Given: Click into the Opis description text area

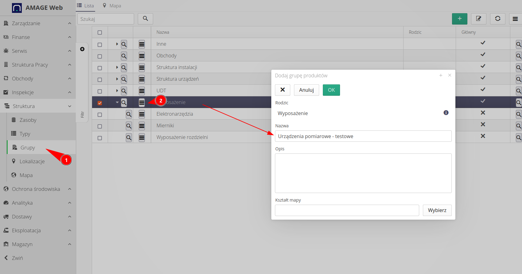Looking at the screenshot, I should (363, 173).
